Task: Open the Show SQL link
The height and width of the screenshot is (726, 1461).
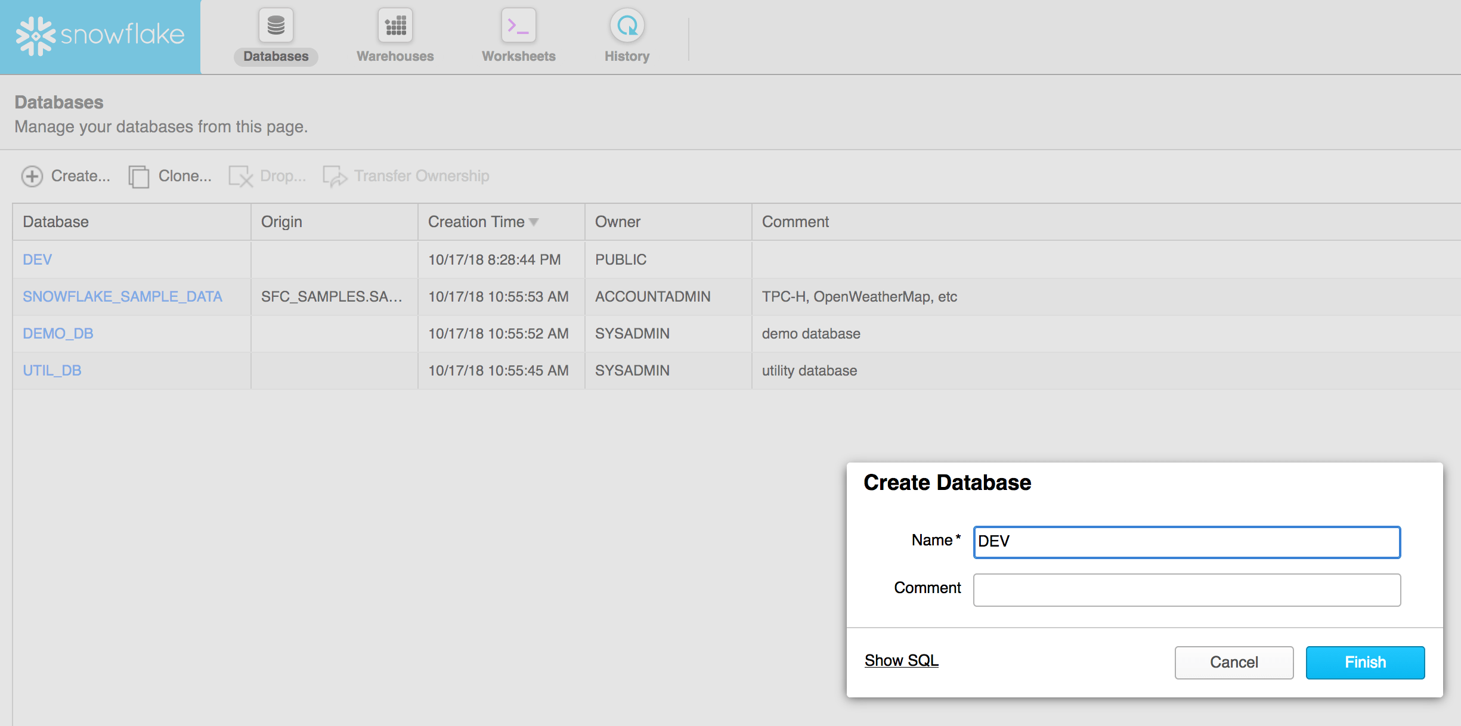Action: tap(901, 660)
